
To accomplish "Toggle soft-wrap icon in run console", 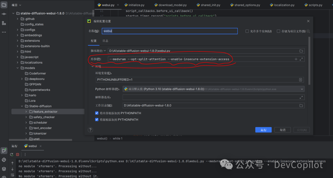I will [12, 175].
